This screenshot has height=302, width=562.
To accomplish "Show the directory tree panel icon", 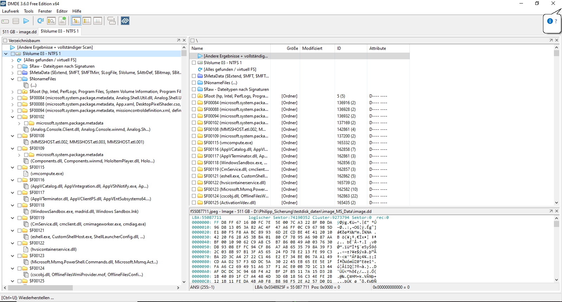I will tap(76, 21).
